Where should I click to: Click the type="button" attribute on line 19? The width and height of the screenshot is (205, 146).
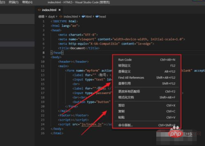pos(99,102)
